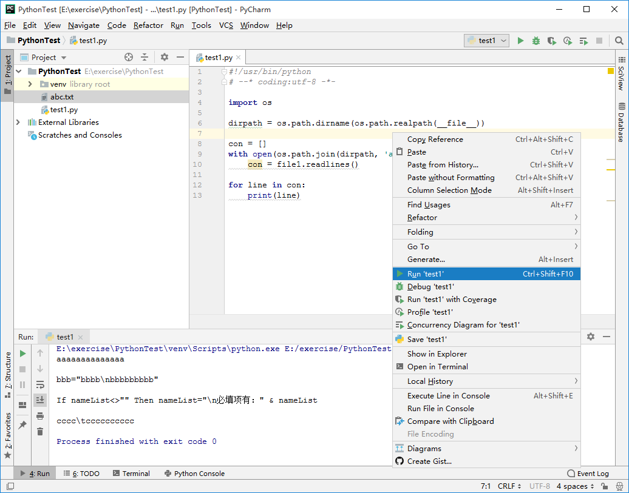Open Run panel settings gear

click(591, 337)
